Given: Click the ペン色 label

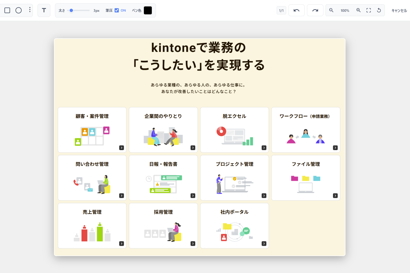Looking at the screenshot, I should click(137, 11).
